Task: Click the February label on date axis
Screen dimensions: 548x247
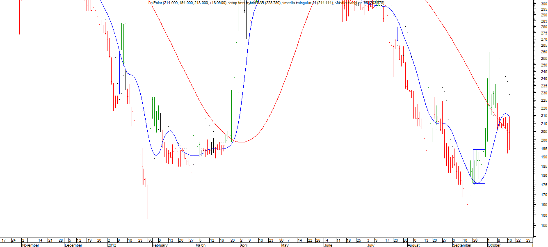Action: [160, 245]
